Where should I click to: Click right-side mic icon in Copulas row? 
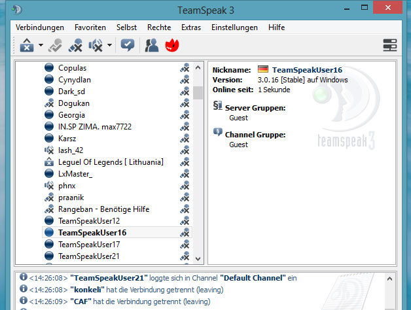pos(185,68)
